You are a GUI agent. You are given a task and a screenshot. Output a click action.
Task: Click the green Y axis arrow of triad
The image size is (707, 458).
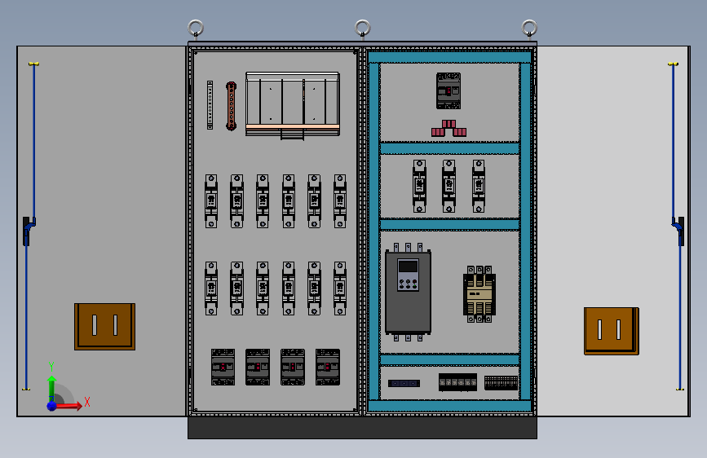coord(52,389)
